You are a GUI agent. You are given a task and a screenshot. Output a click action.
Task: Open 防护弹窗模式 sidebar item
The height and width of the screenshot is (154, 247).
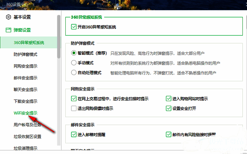tap(25, 54)
